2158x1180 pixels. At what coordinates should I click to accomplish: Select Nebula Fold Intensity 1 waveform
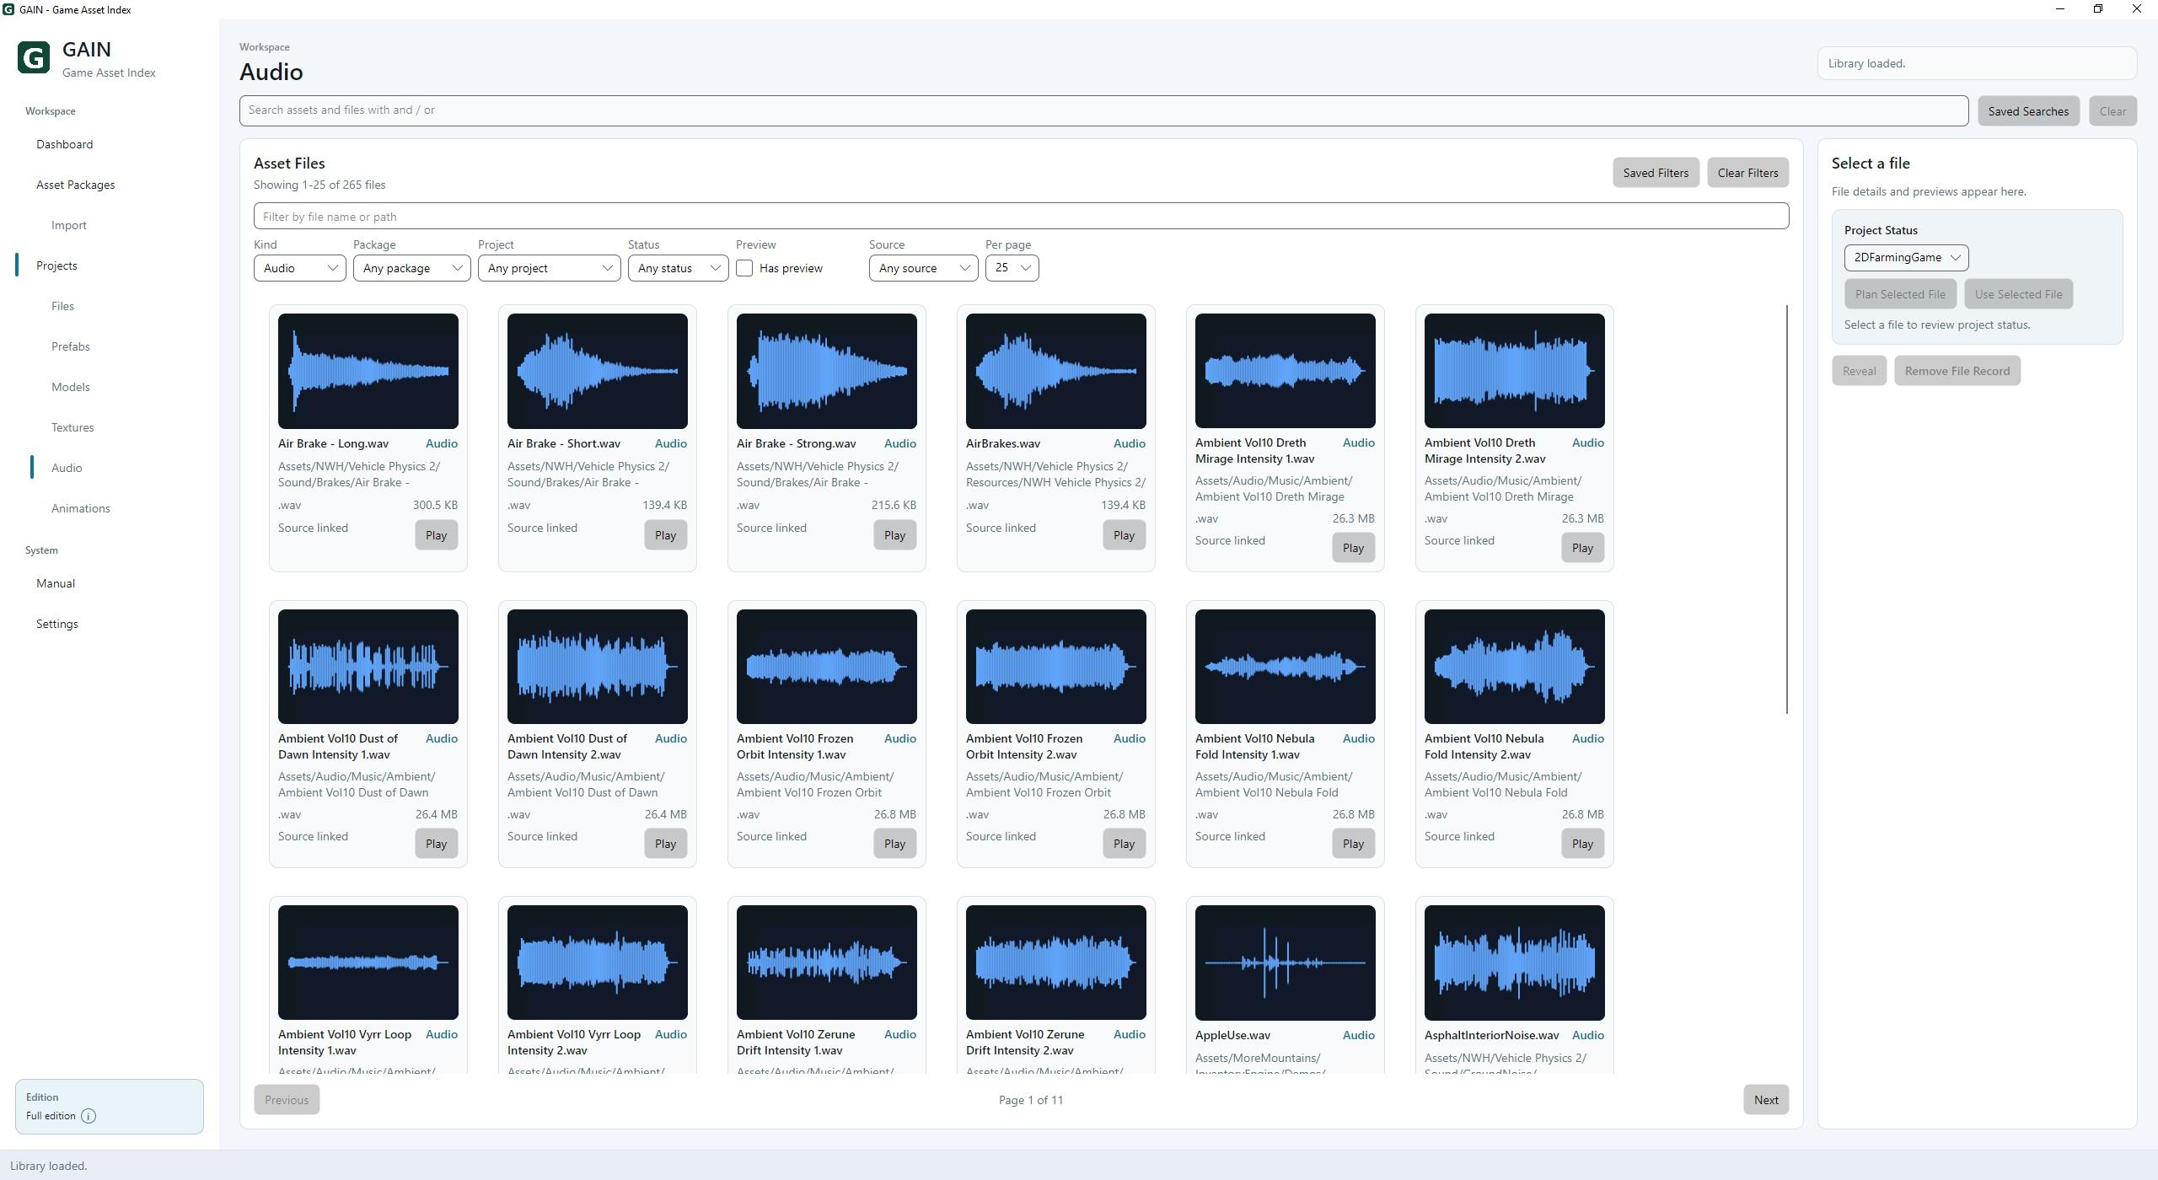(x=1286, y=667)
